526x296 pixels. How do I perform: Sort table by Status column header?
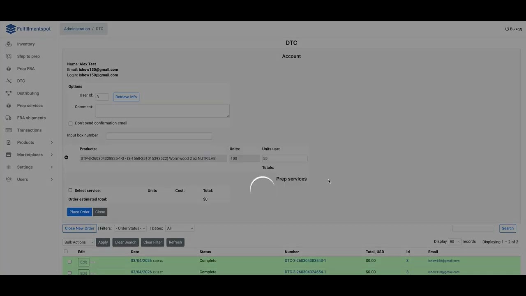pyautogui.click(x=205, y=252)
